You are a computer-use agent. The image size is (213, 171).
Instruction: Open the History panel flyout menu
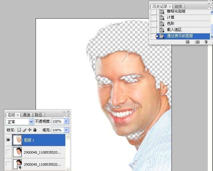coord(211,8)
